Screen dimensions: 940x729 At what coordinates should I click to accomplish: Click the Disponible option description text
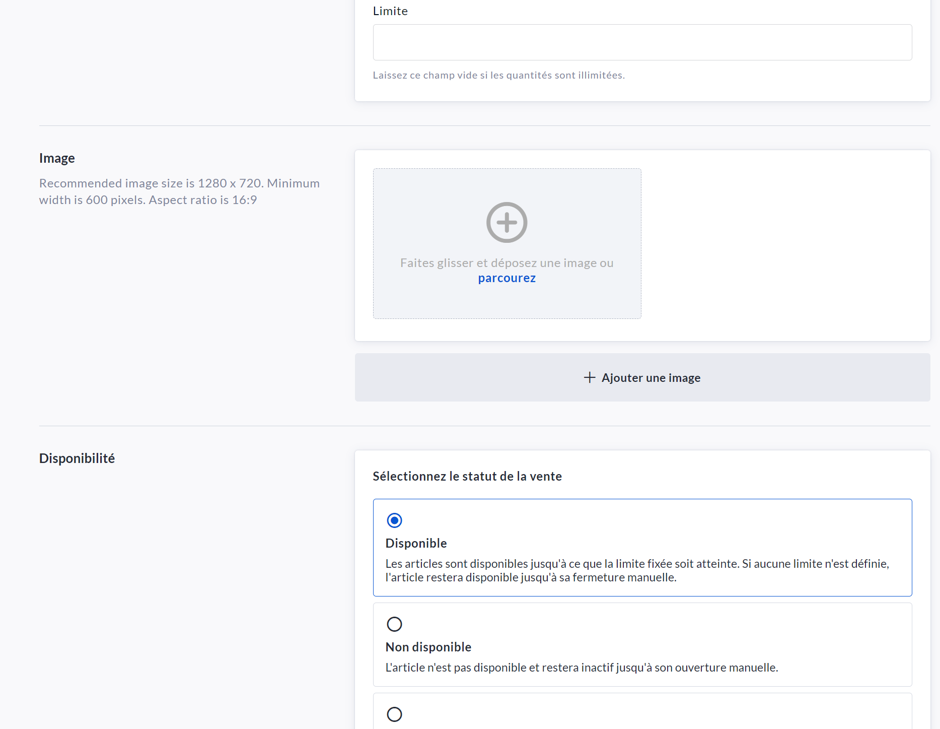point(637,570)
